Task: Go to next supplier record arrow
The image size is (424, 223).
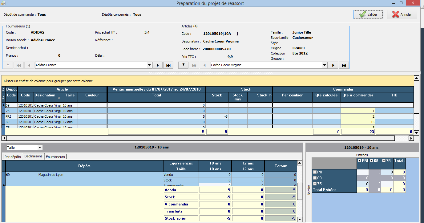Action: pyautogui.click(x=157, y=65)
